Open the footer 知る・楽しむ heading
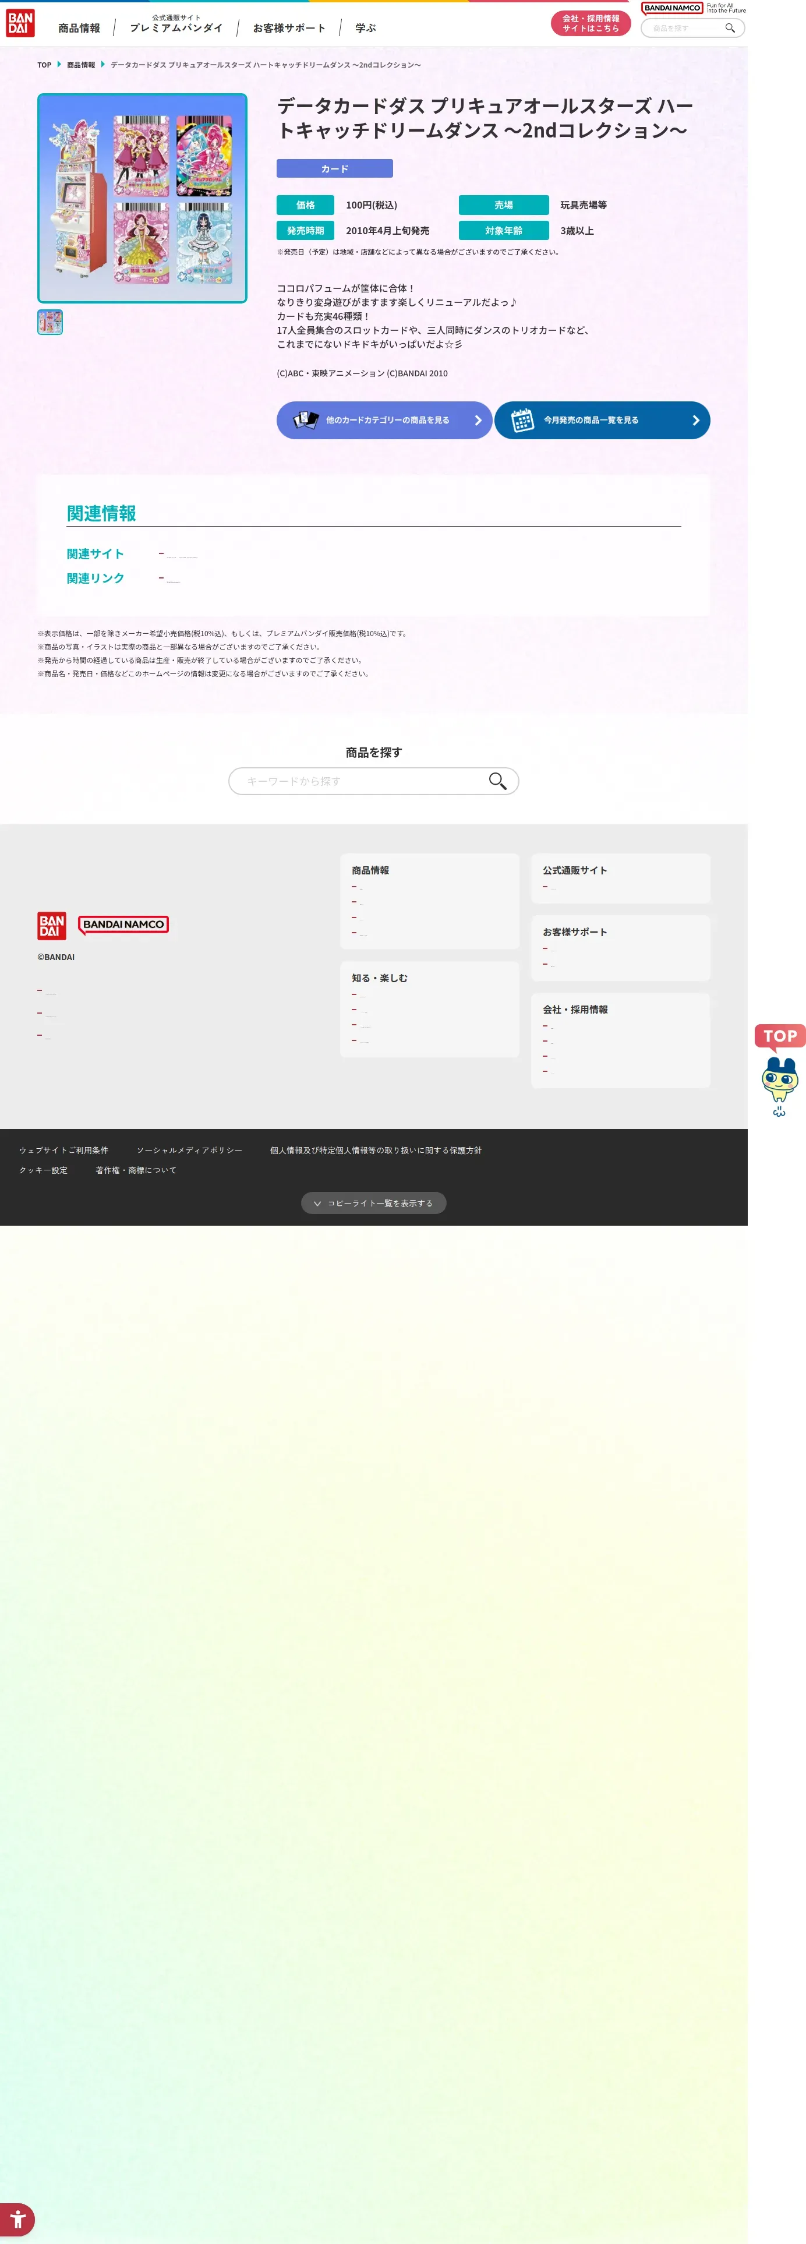 [380, 978]
